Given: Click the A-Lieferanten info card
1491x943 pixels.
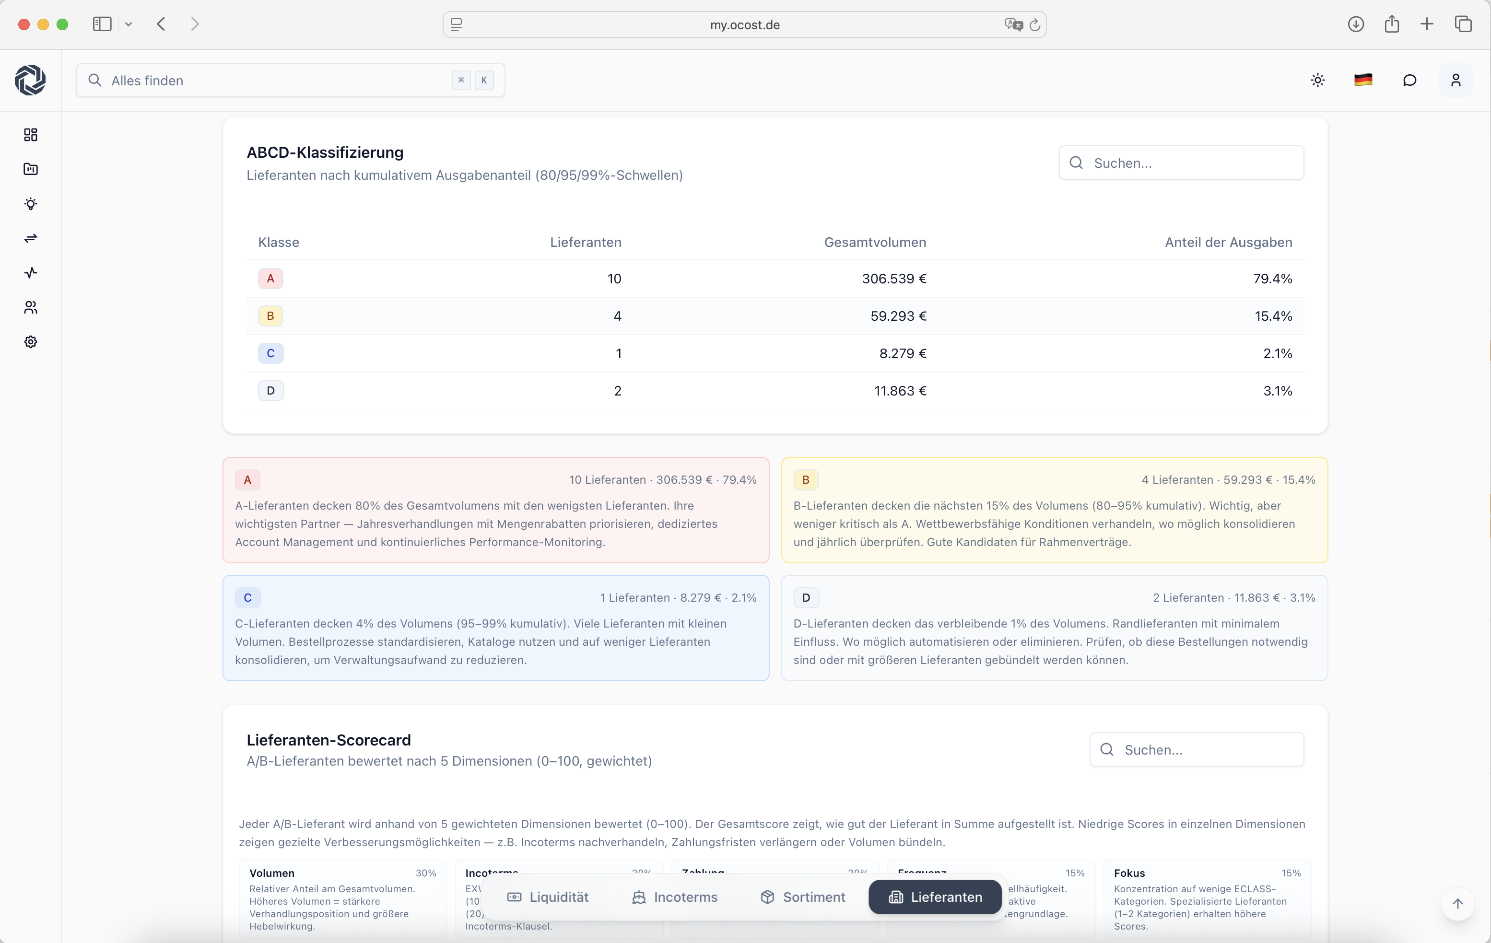Looking at the screenshot, I should 496,510.
